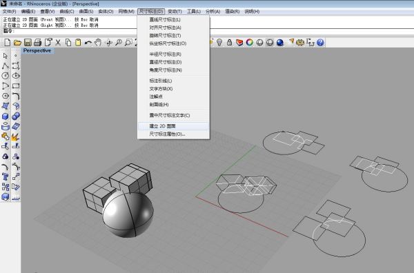Choose 直径尺寸标注(D) from menu
Image resolution: width=414 pixels, height=273 pixels.
pyautogui.click(x=173, y=62)
